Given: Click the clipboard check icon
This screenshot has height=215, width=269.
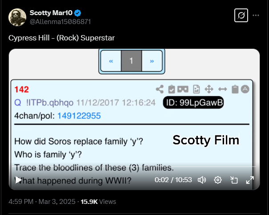Looking at the screenshot, I should (x=172, y=89).
